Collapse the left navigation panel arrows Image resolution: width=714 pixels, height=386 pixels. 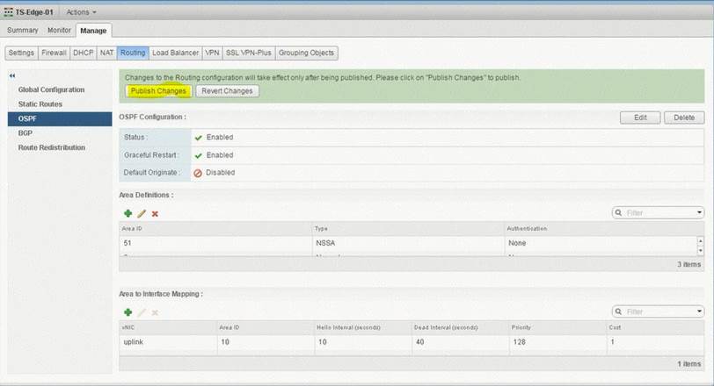12,75
